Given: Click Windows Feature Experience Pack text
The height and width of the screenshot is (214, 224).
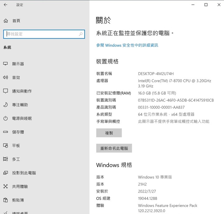Looking at the screenshot, I should point(167,208).
